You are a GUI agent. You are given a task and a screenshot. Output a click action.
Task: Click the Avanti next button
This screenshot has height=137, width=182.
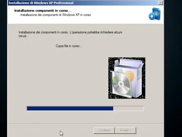coord(125,130)
